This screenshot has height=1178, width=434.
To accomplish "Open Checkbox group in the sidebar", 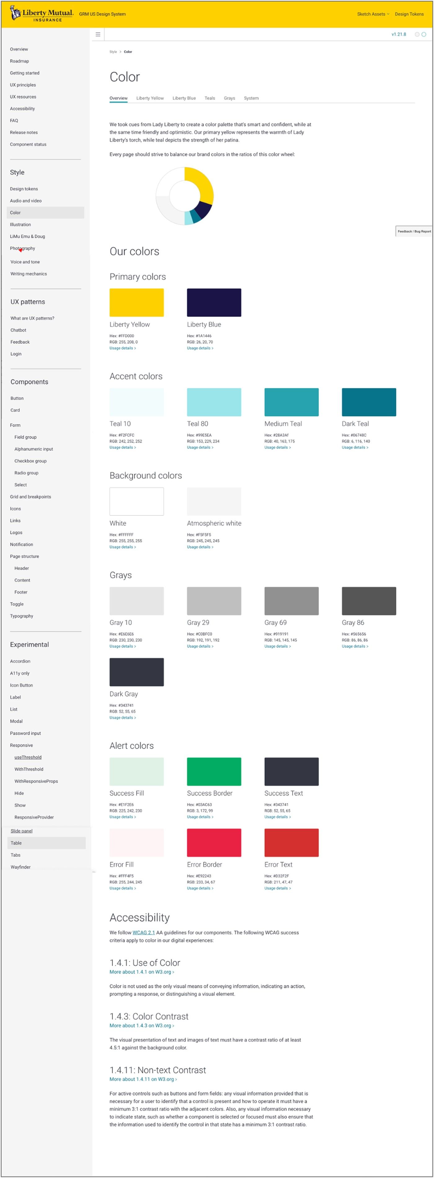I will tap(30, 461).
